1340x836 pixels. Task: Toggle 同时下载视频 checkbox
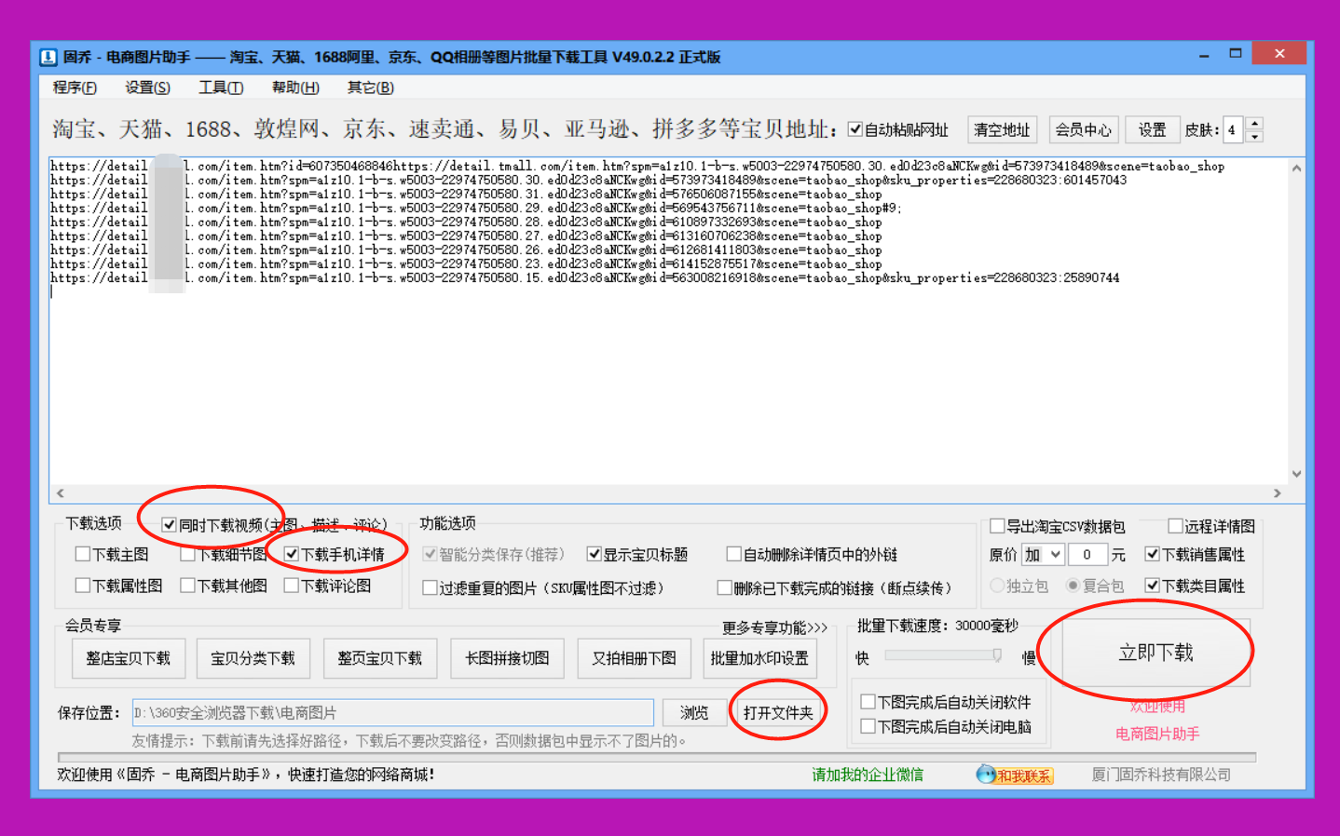point(169,525)
